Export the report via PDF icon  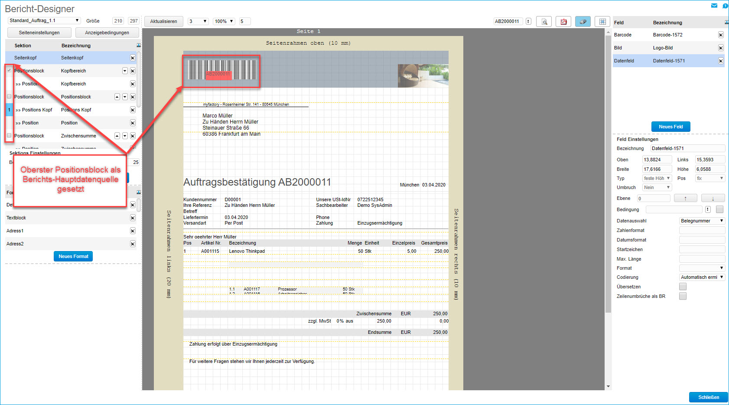coord(563,22)
